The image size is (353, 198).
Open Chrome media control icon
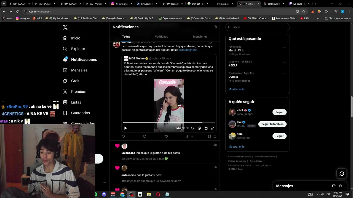coord(336,12)
